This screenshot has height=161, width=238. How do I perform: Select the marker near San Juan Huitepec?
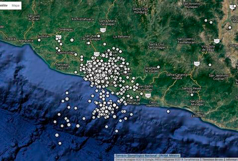point(206,21)
